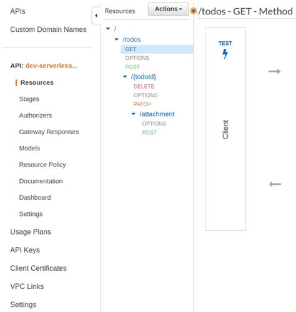Select the OPTIONS method under /{todoId}
This screenshot has width=296, height=312.
(146, 95)
